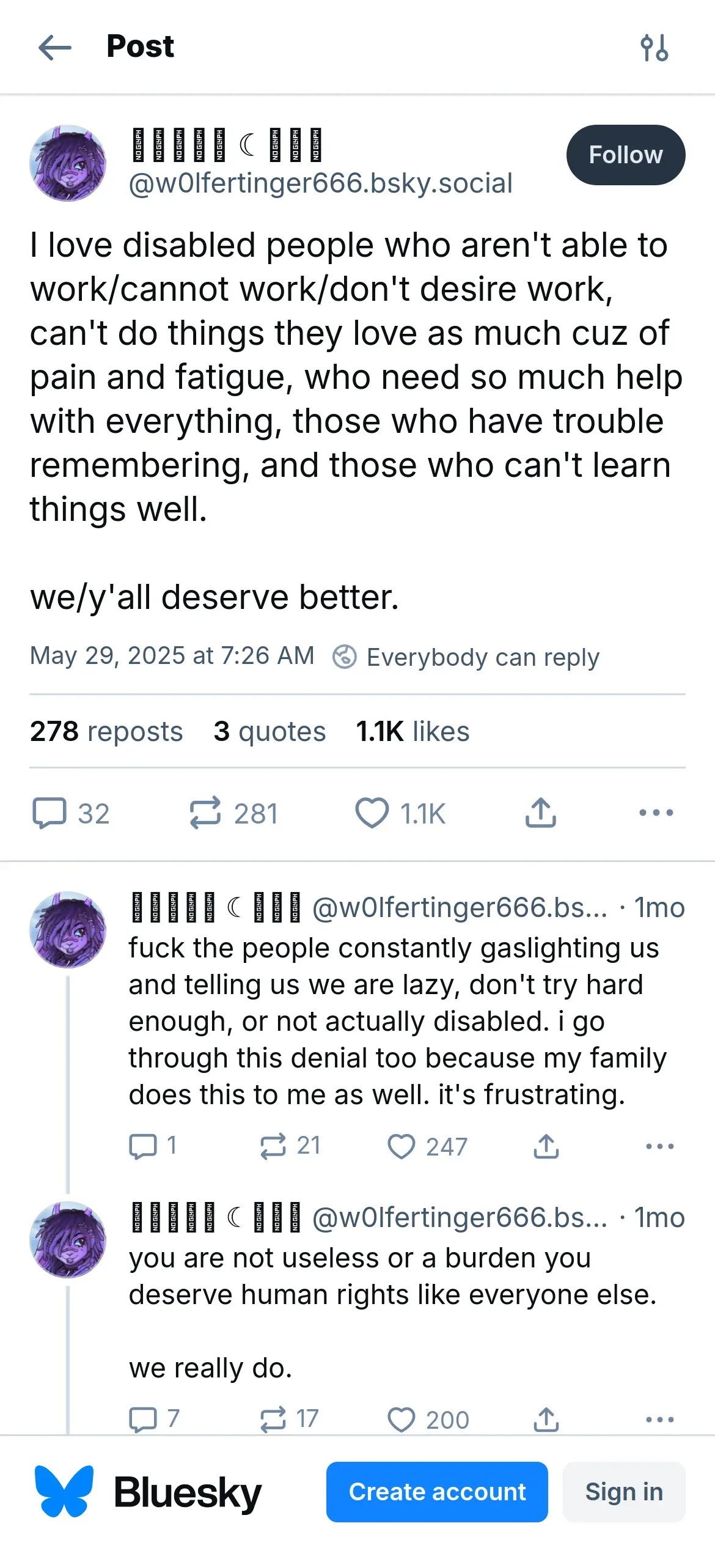Open thread view settings icon
This screenshot has height=1548, width=715.
click(654, 48)
